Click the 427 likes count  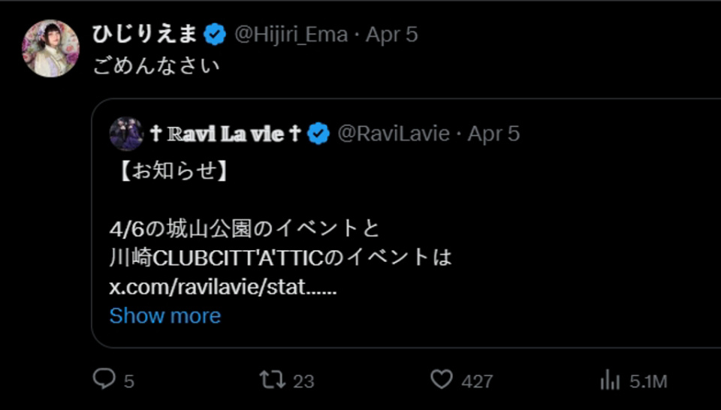[x=477, y=381]
